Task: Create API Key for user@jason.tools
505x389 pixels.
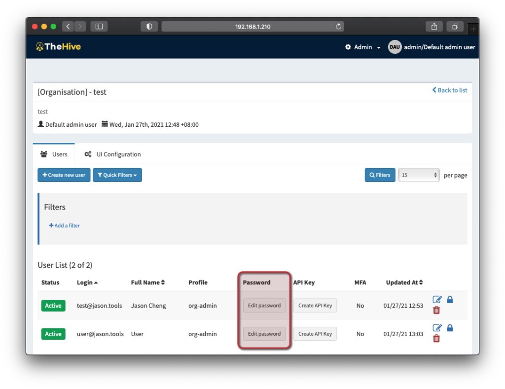Action: pos(315,334)
